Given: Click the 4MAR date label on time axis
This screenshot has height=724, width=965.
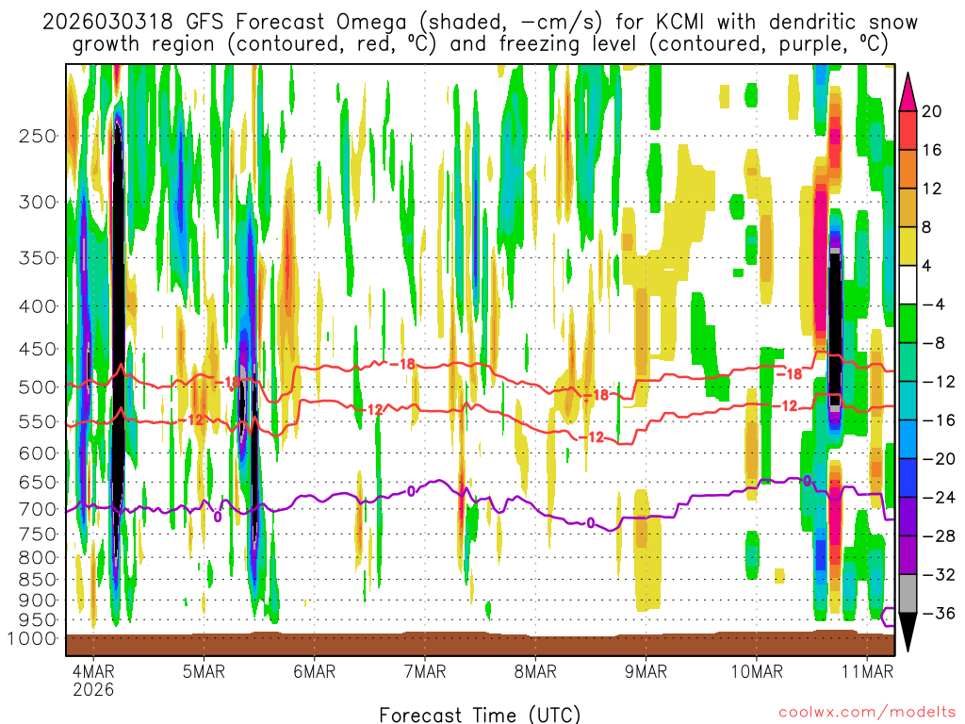Looking at the screenshot, I should pos(93,671).
